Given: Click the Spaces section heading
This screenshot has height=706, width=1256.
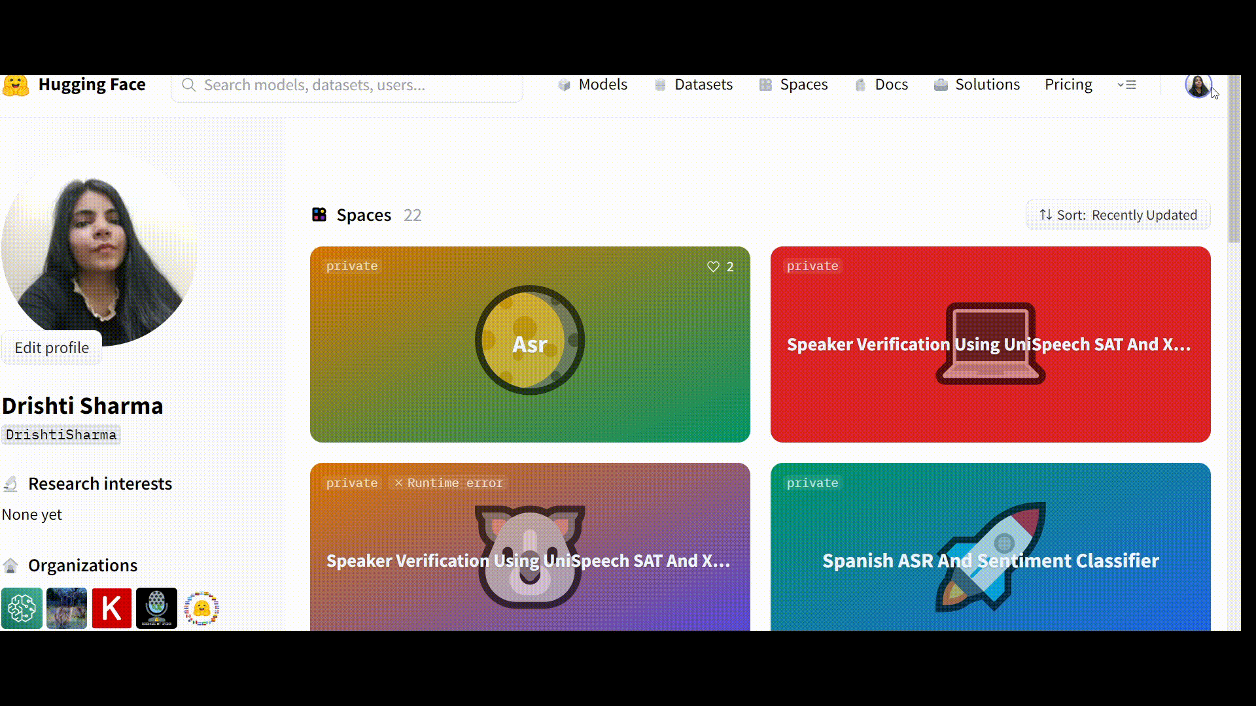Looking at the screenshot, I should pyautogui.click(x=364, y=215).
